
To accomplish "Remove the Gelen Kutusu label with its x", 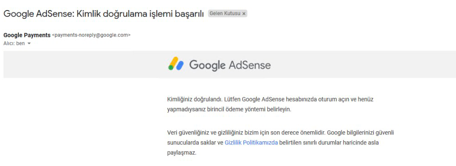I will pos(244,14).
